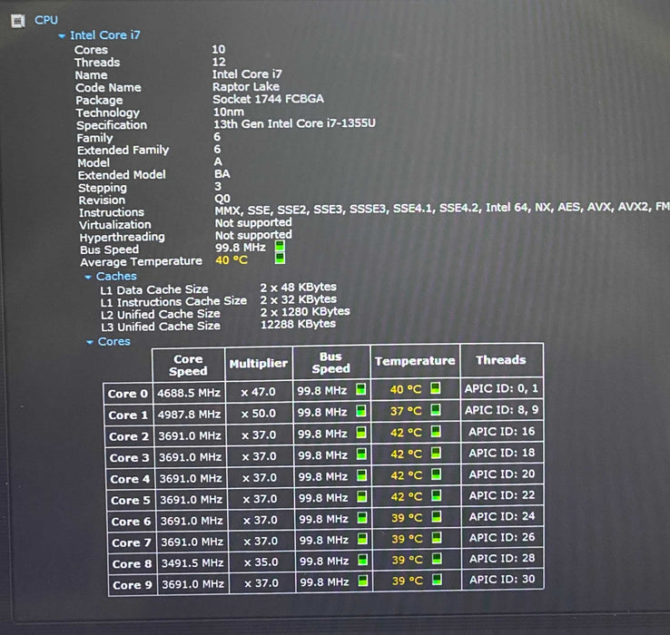Click the Bus Speed 99.8 MHz green indicator

click(280, 247)
